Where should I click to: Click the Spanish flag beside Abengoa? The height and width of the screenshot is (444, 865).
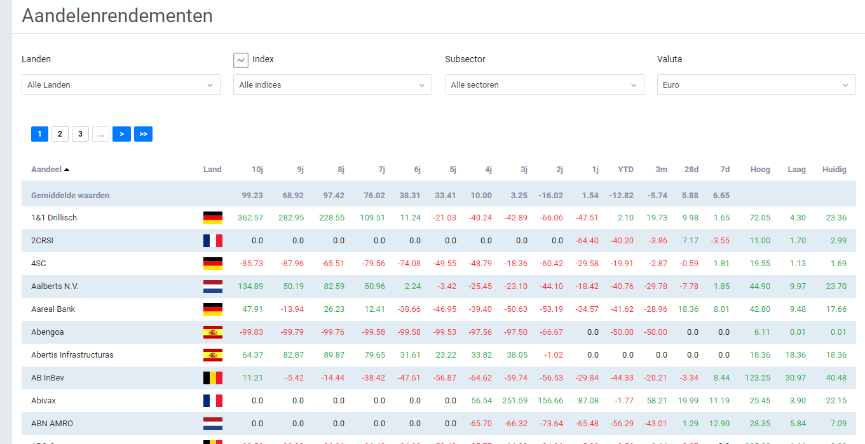tap(213, 332)
